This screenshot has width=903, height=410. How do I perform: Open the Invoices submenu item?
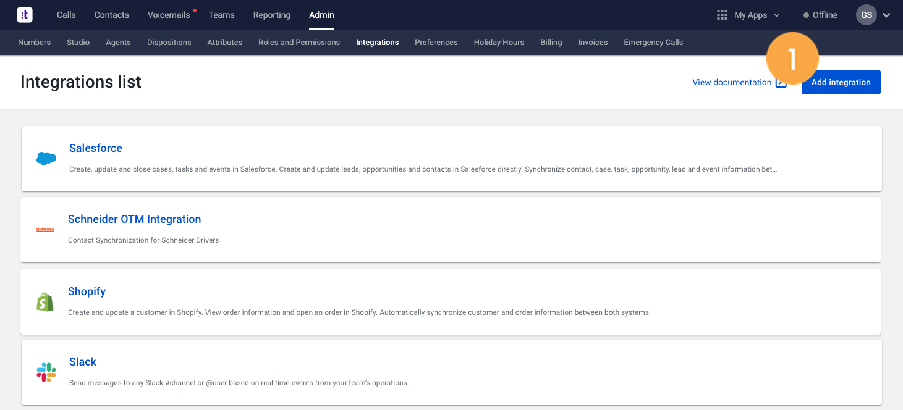(x=593, y=43)
